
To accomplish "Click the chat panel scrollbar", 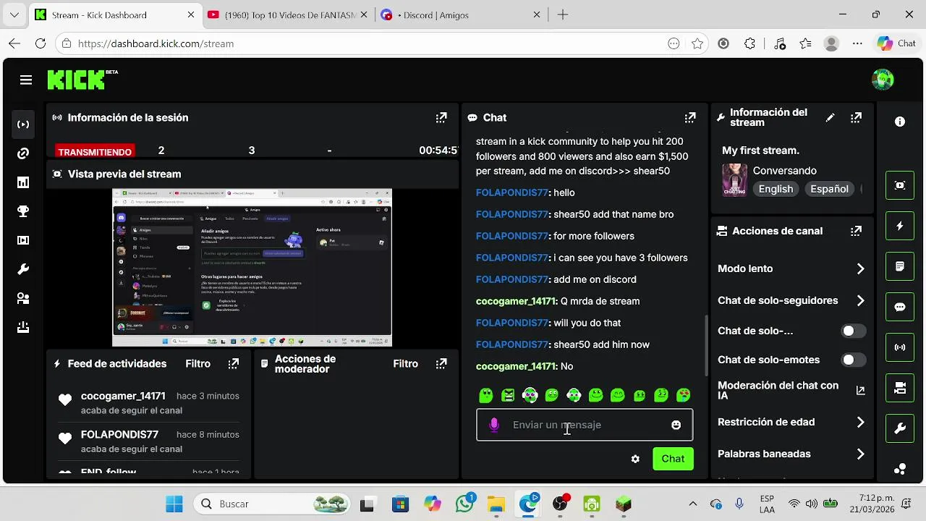I will point(707,345).
